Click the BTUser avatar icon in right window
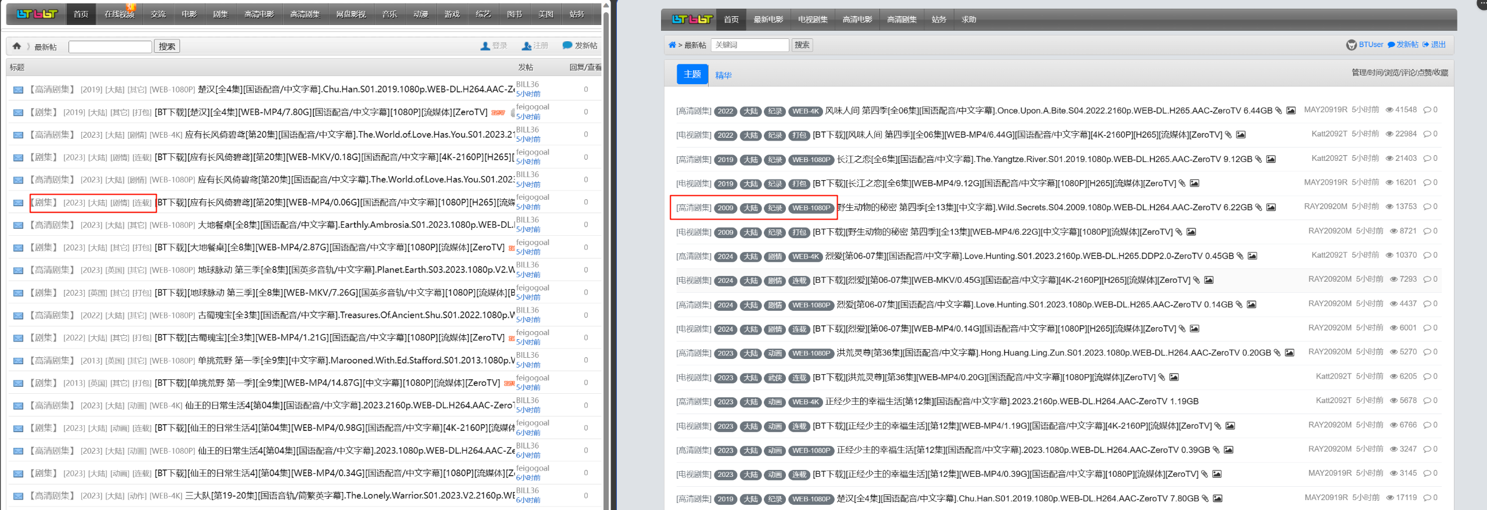This screenshot has height=510, width=1487. tap(1352, 45)
